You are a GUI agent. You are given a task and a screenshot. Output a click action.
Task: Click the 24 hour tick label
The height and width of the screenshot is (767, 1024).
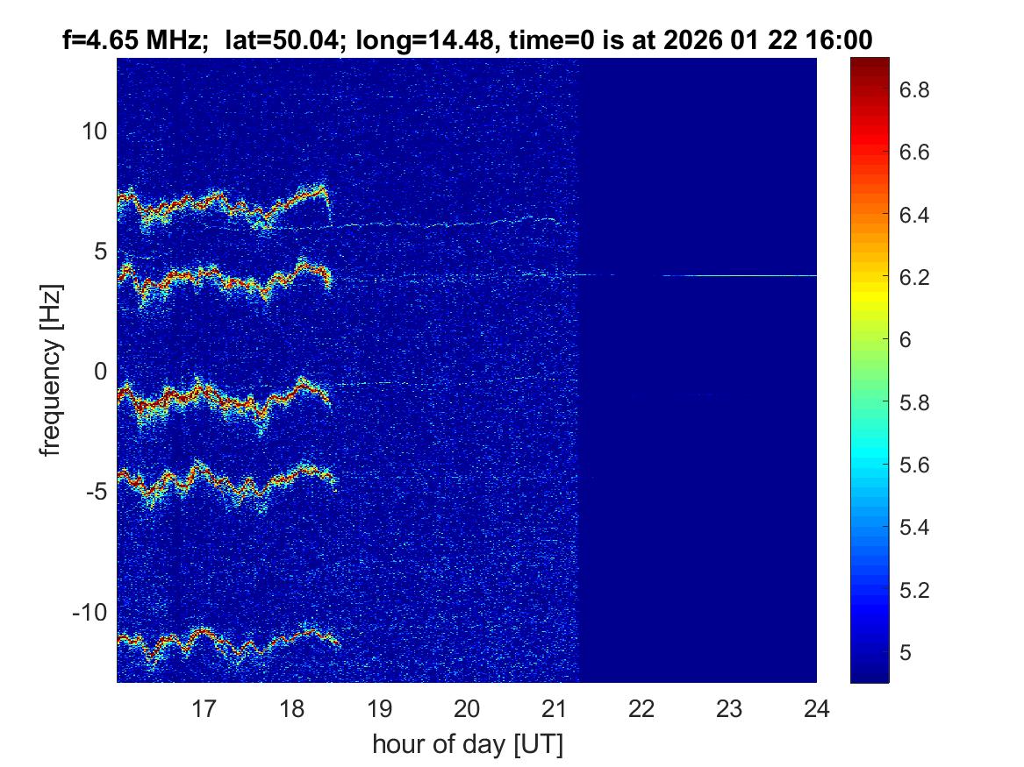click(x=816, y=707)
